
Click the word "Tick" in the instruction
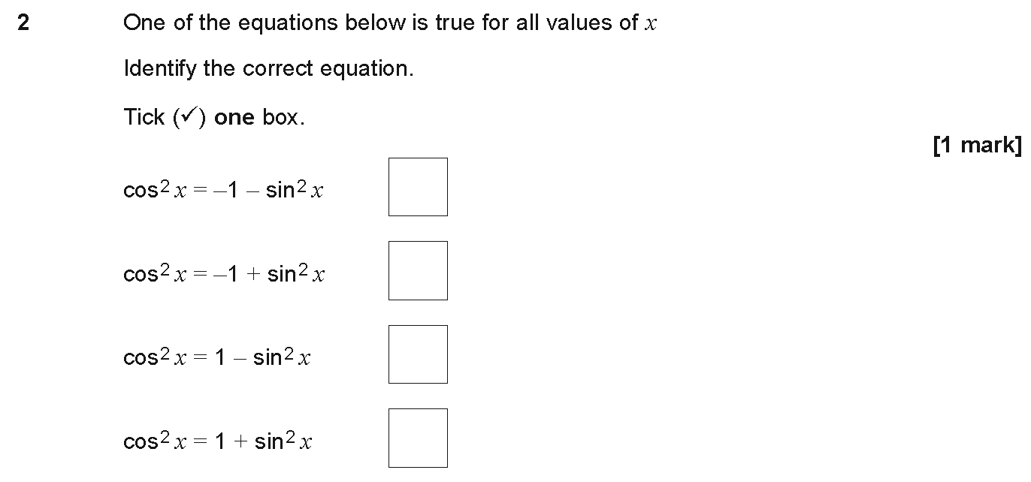(144, 117)
